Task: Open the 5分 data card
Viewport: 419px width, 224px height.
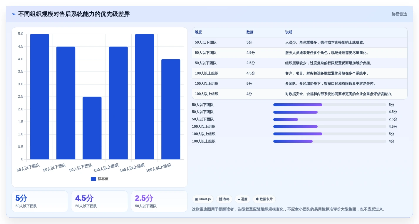Action: 40,201
